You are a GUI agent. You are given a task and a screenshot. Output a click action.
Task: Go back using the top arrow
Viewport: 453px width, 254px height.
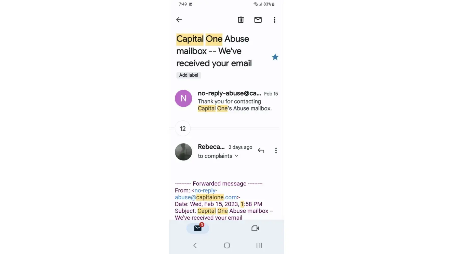click(179, 20)
